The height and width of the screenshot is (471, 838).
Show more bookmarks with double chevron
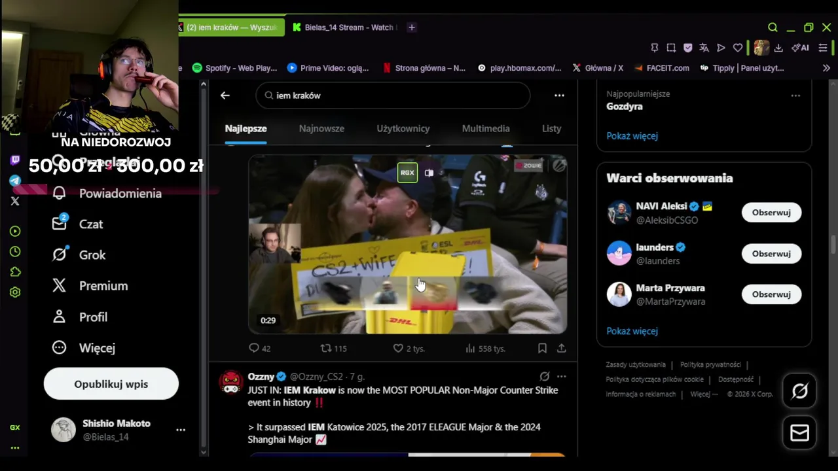pos(826,68)
